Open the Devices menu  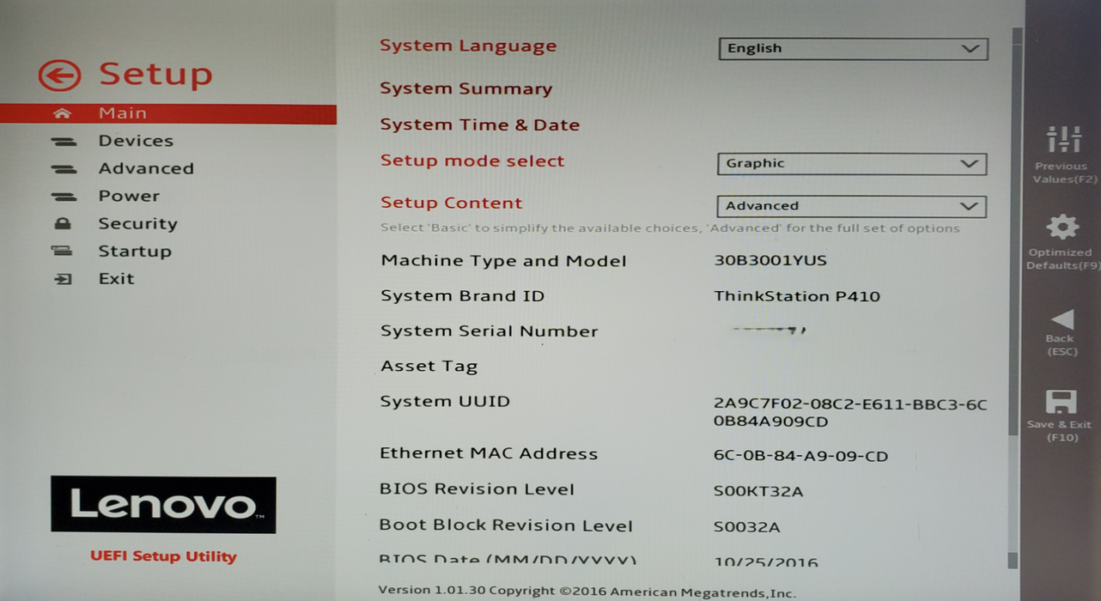pyautogui.click(x=136, y=141)
